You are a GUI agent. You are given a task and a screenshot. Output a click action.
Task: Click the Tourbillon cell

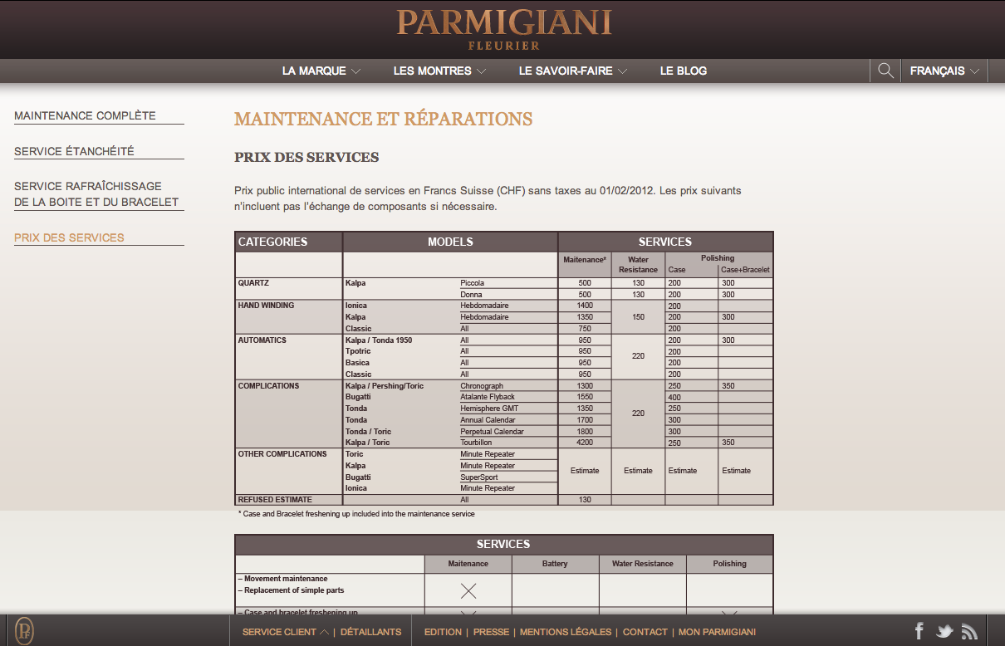coord(476,443)
